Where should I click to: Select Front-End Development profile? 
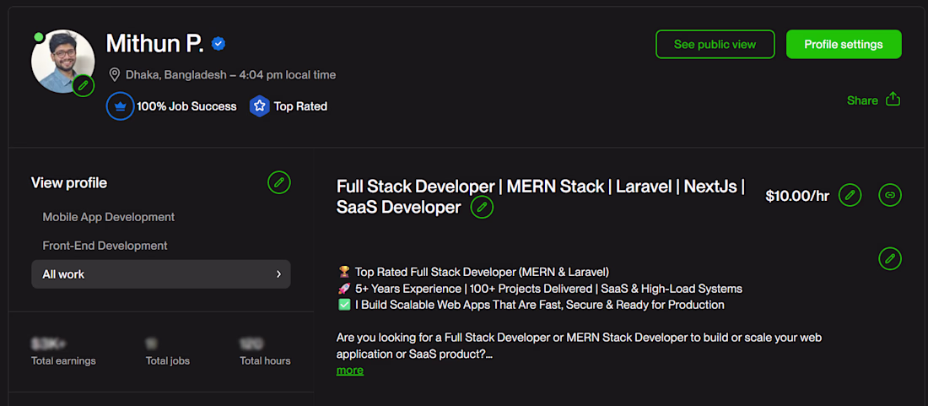105,246
